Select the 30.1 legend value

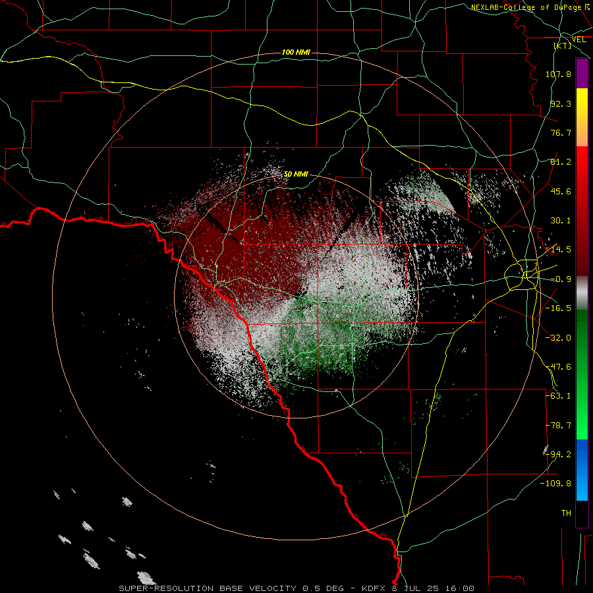561,221
